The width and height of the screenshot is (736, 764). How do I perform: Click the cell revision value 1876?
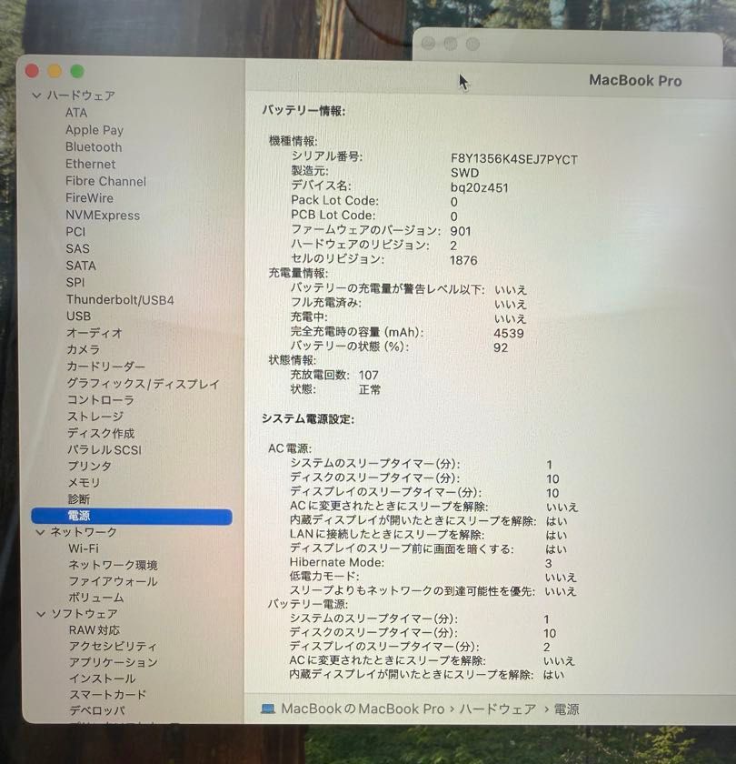coord(463,261)
